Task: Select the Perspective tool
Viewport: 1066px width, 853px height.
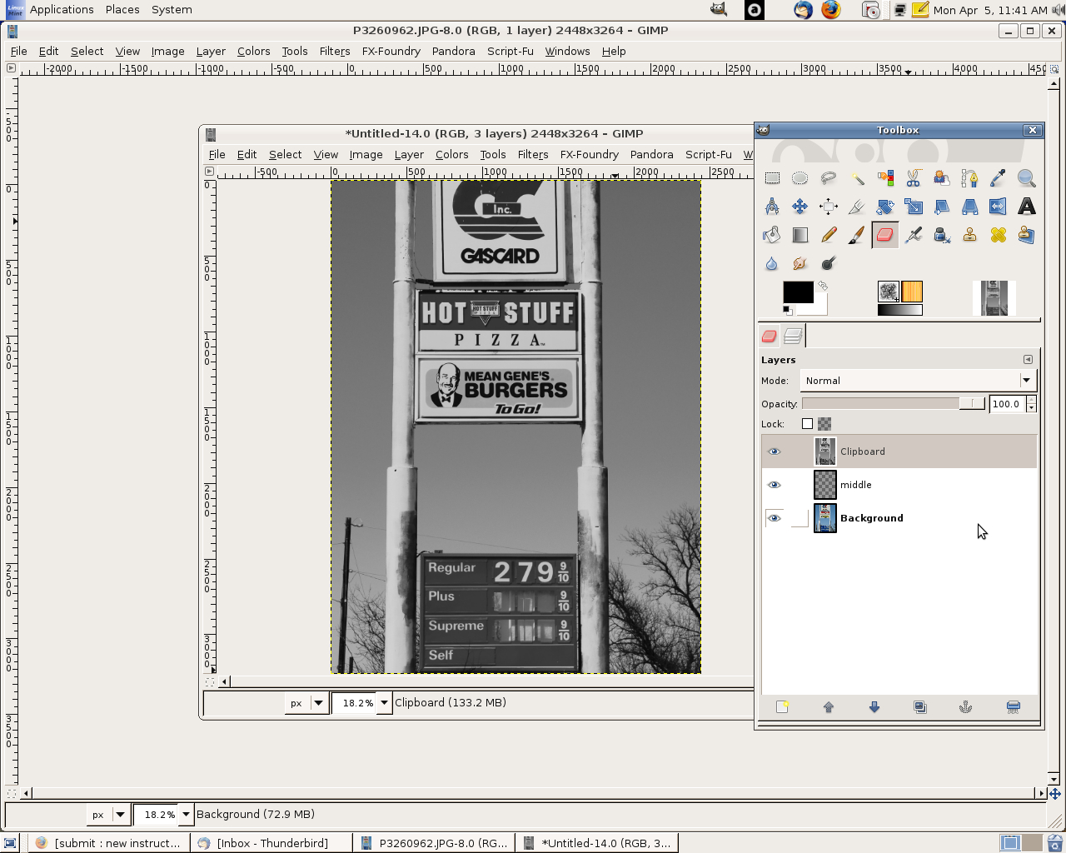Action: click(x=970, y=207)
